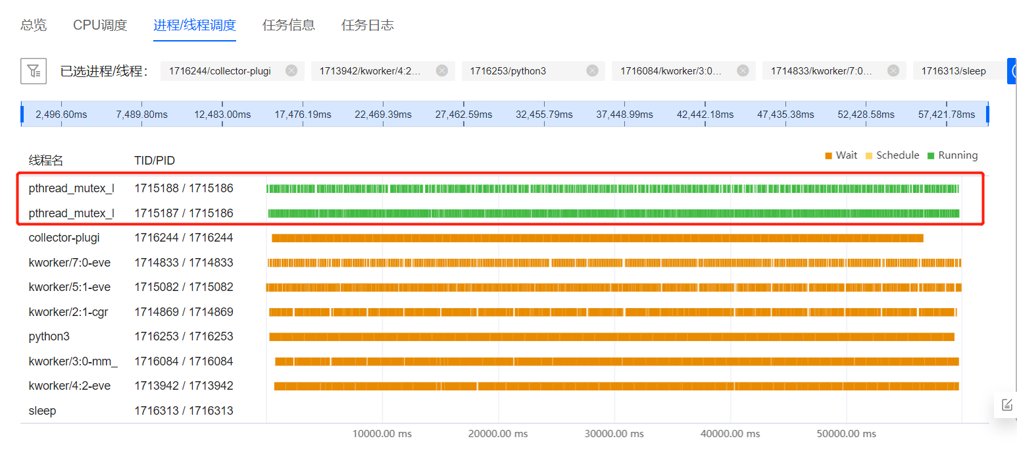Switch to the 总览 tab
1017x449 pixels.
(x=34, y=25)
